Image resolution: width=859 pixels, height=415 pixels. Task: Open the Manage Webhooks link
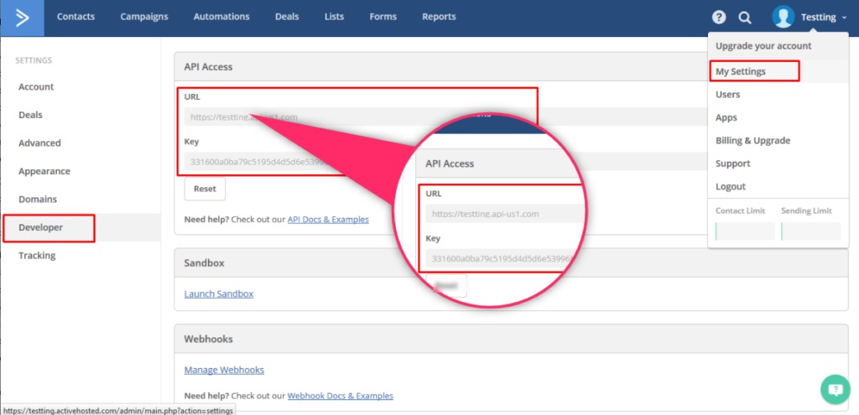coord(224,370)
